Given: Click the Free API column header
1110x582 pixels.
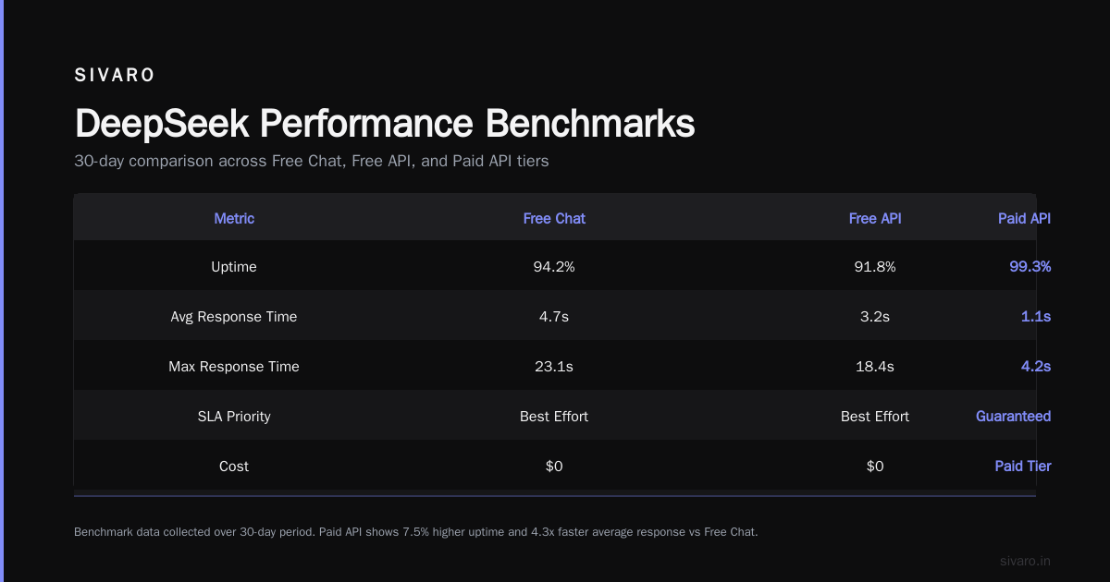Looking at the screenshot, I should (875, 219).
